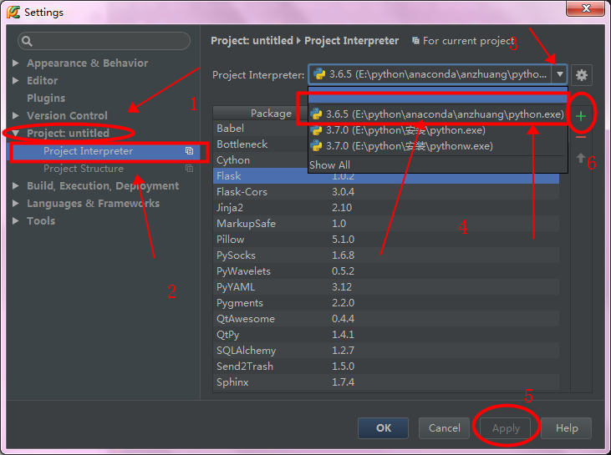Click the For current project icon

click(x=415, y=40)
